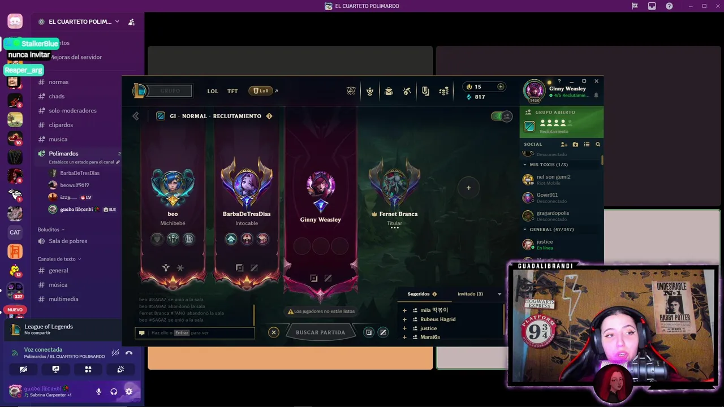
Task: Click friends list scrollbar in Social panel
Action: pyautogui.click(x=602, y=161)
